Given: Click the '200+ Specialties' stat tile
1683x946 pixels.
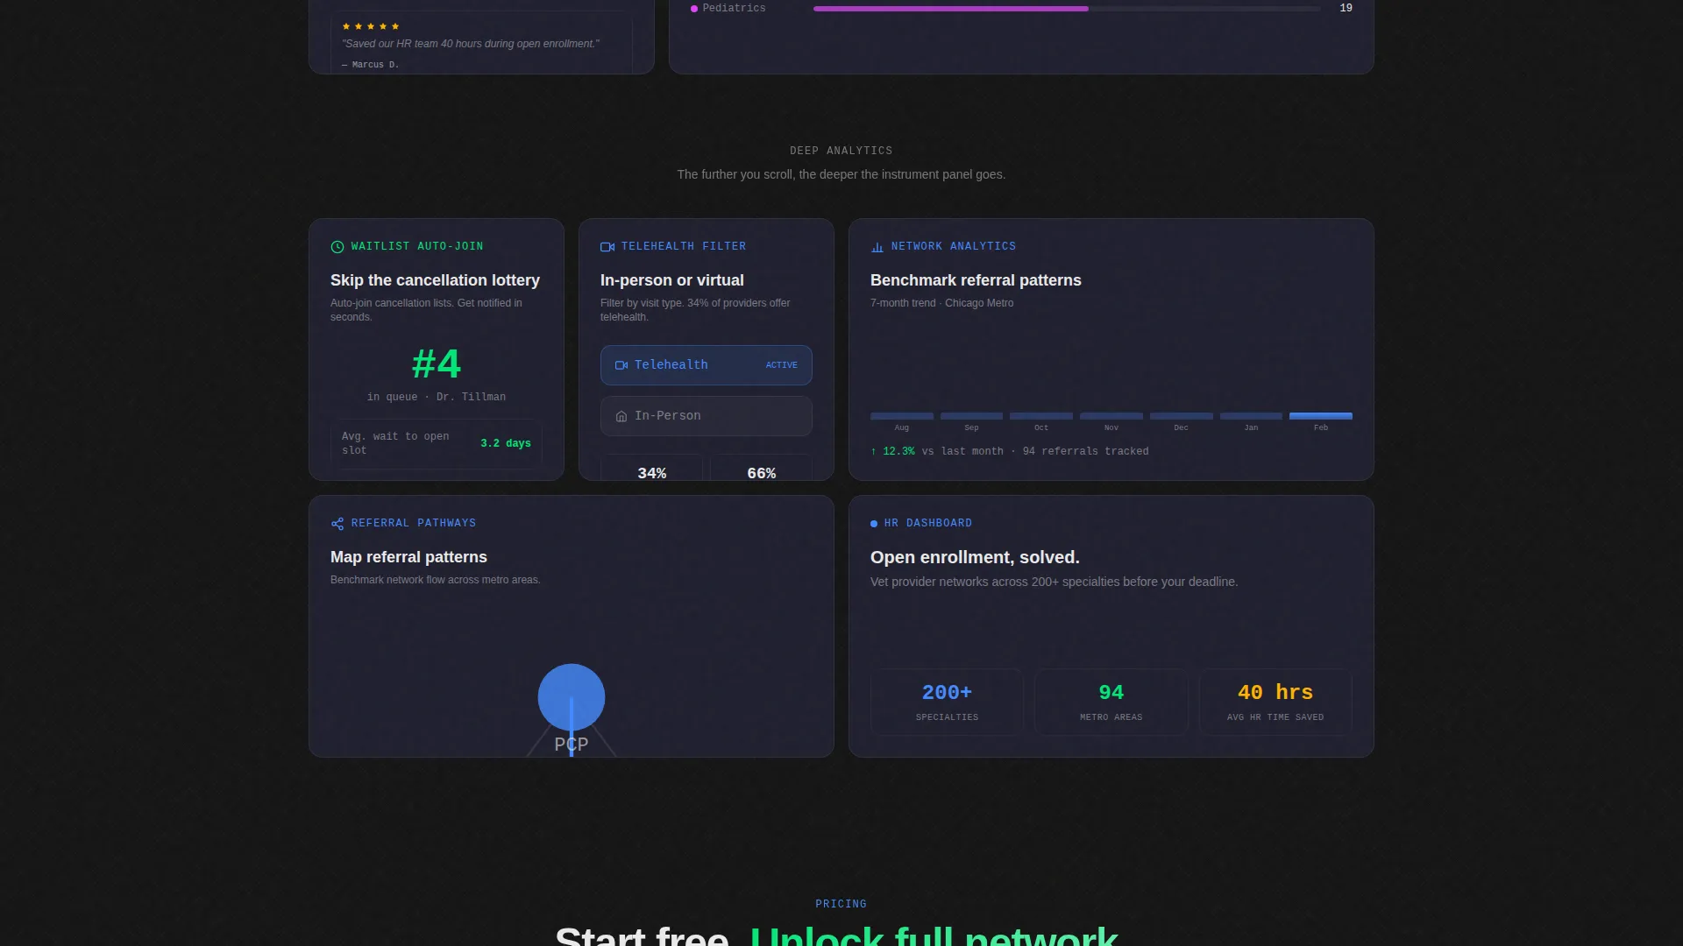Looking at the screenshot, I should (947, 702).
